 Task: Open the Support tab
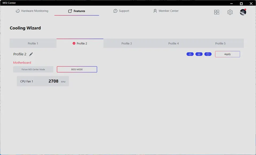pyautogui.click(x=121, y=11)
